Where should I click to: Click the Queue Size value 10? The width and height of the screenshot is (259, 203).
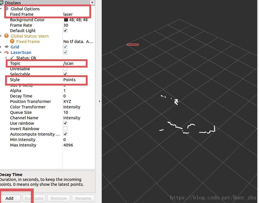pyautogui.click(x=66, y=112)
